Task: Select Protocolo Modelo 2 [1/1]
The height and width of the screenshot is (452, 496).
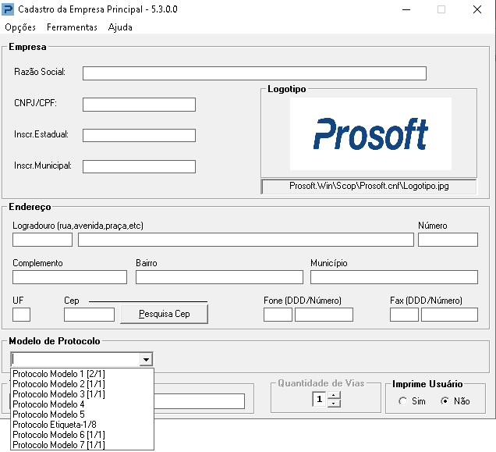Action: (x=82, y=384)
